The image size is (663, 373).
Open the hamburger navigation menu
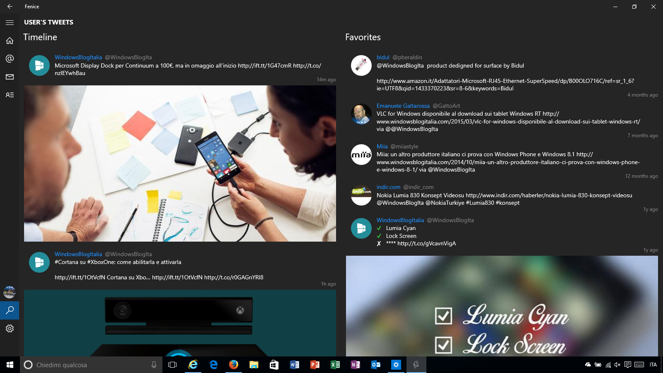10,22
